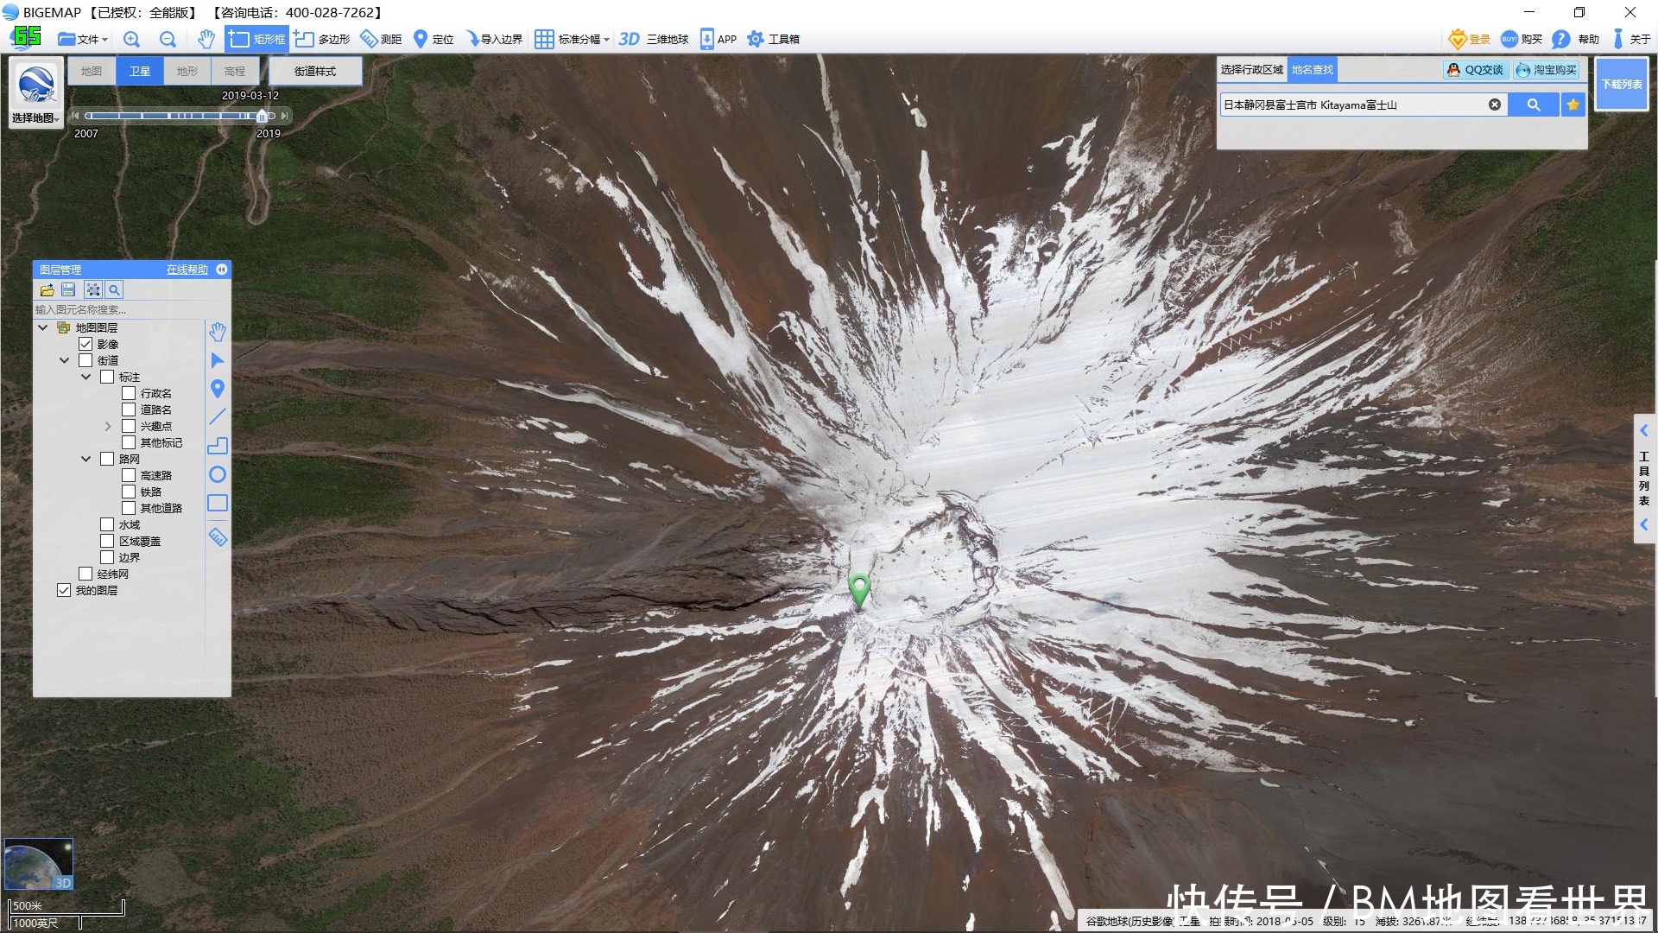Select the arrow pointer tool in drawing sidebar
This screenshot has height=933, width=1658.
click(x=218, y=360)
